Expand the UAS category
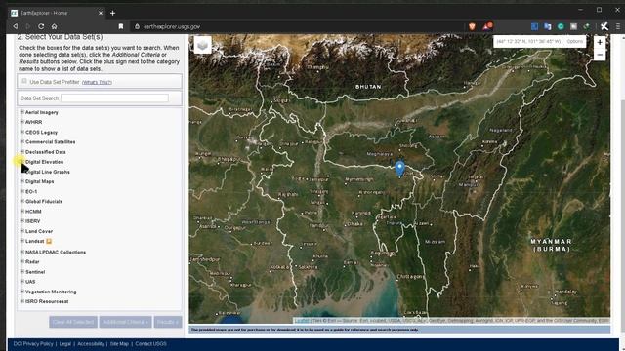 22,282
